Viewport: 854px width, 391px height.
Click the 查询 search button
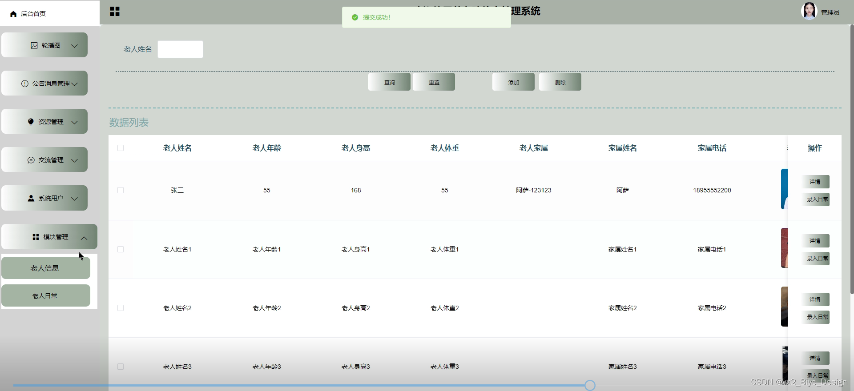coord(389,82)
